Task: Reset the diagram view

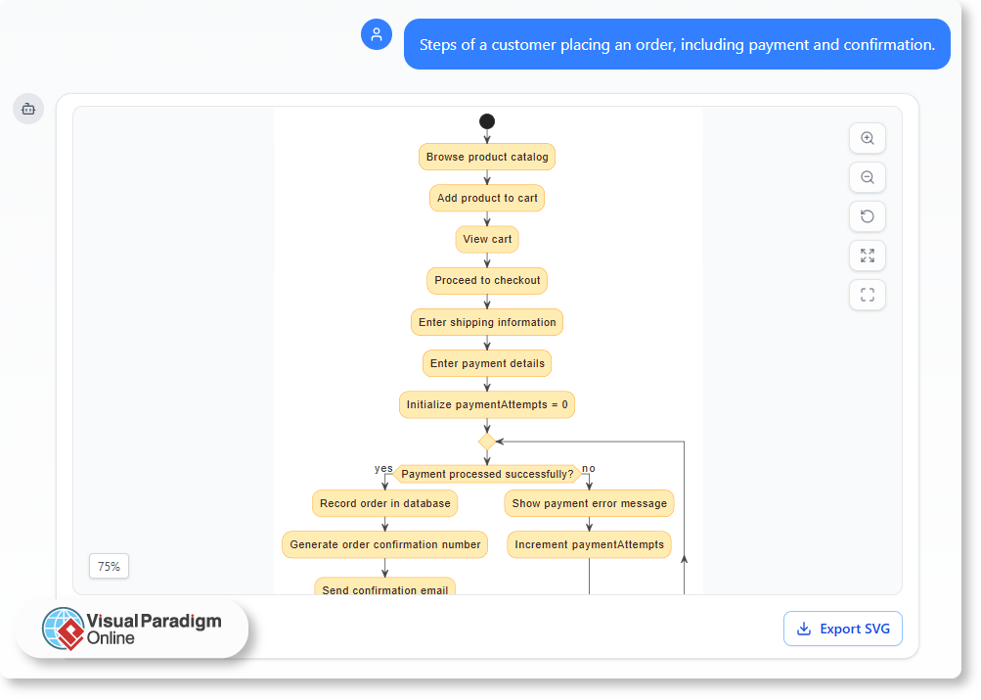Action: (x=867, y=216)
